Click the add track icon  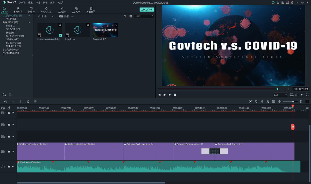3,108
